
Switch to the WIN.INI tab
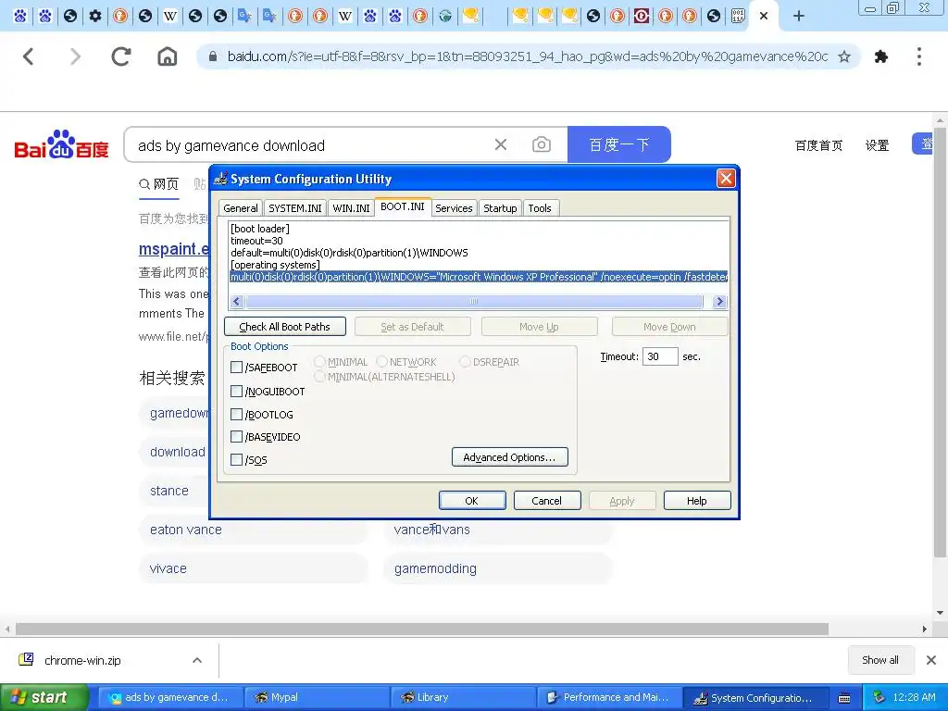(351, 208)
